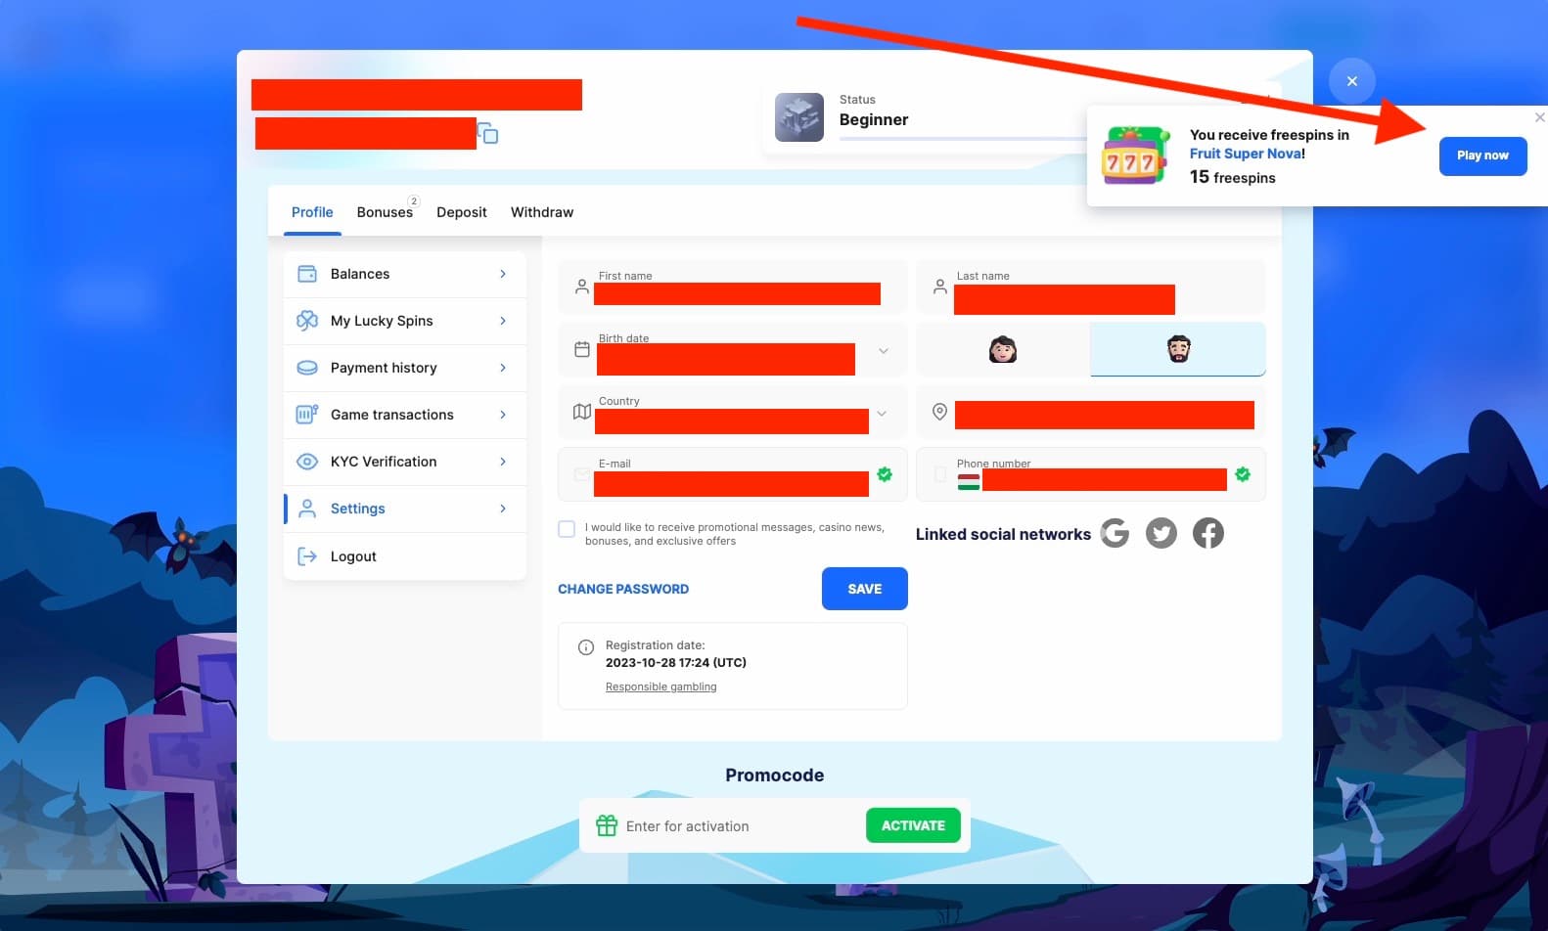Viewport: 1548px width, 931px height.
Task: Click the KYC Verification eye icon
Action: pos(307,462)
